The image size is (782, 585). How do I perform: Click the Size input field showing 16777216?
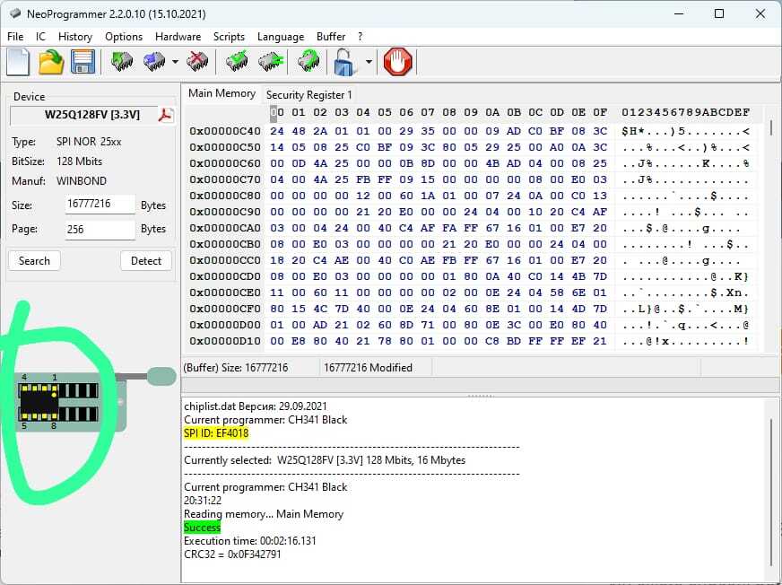pos(100,205)
